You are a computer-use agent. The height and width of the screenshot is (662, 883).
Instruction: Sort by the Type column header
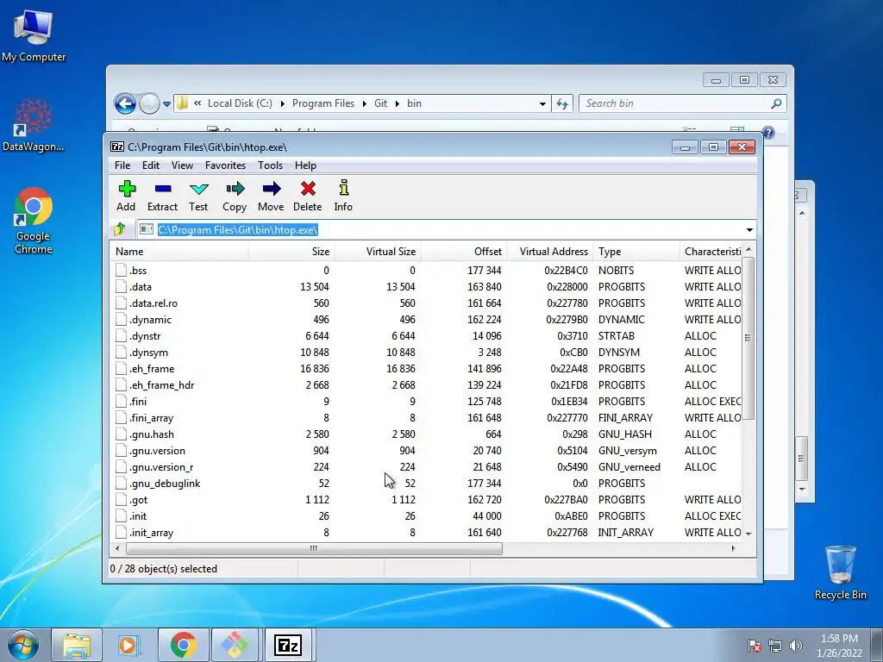(x=636, y=252)
